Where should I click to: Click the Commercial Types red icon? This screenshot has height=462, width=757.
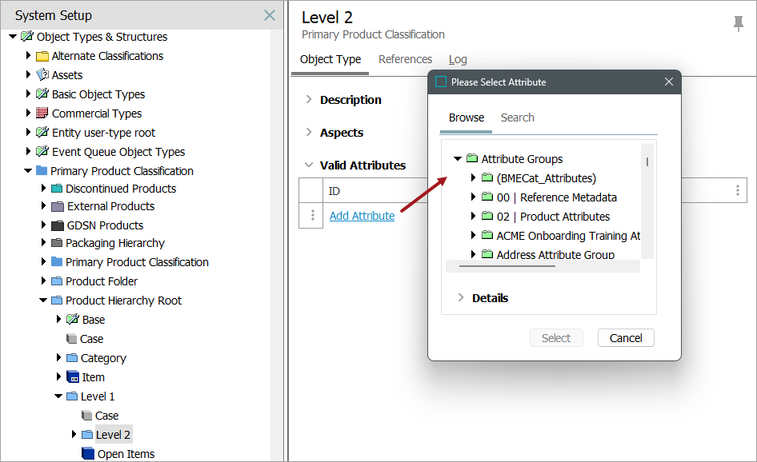(x=42, y=114)
